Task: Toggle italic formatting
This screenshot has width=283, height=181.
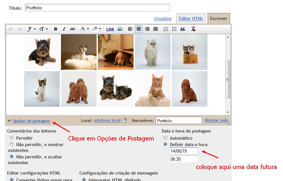Action: [64, 29]
